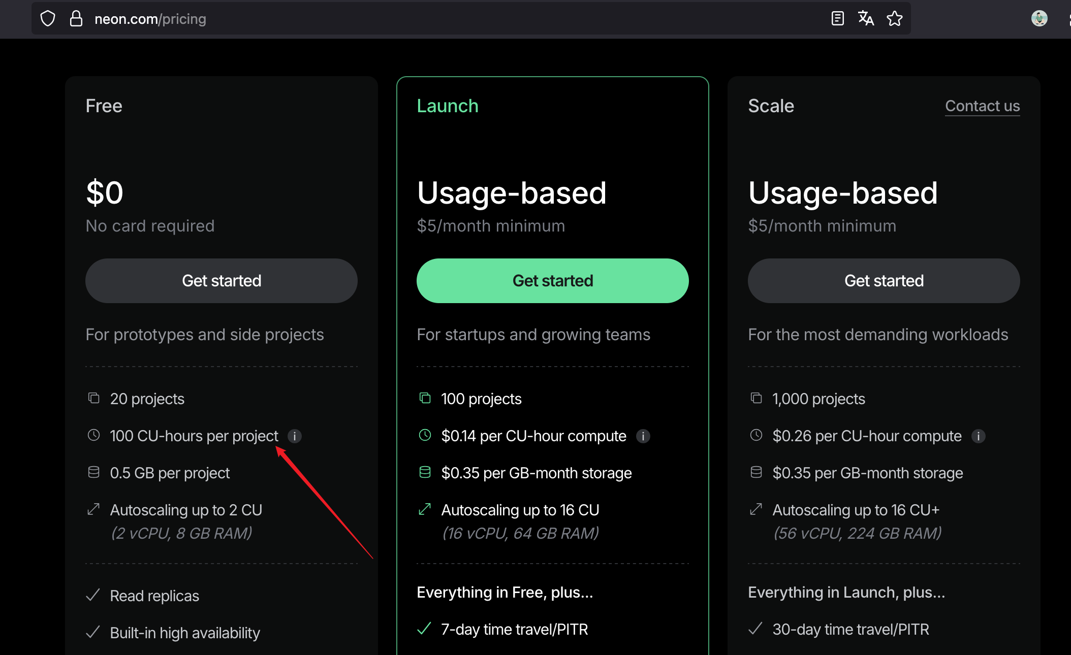
Task: Click Get started on the Scale plan
Action: click(x=884, y=281)
